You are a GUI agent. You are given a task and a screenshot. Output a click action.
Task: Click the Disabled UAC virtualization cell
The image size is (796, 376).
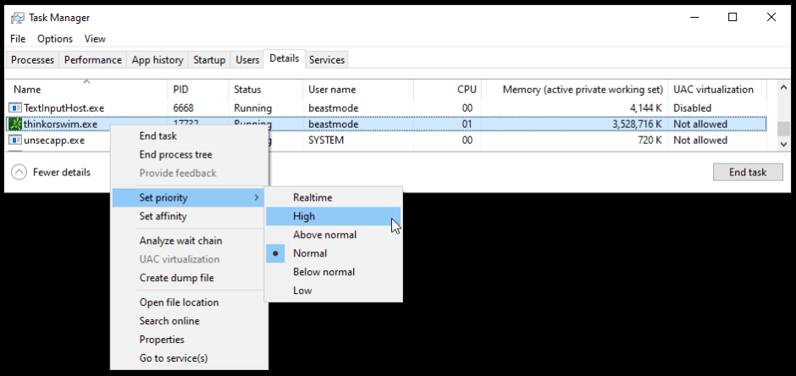coord(693,108)
